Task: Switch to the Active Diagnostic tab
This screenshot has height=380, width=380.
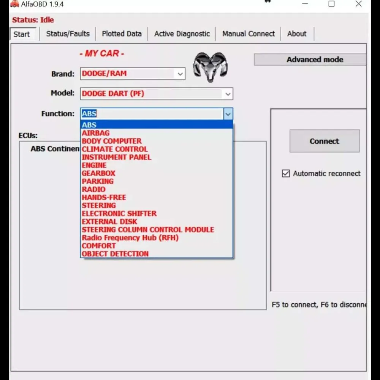Action: click(x=182, y=34)
